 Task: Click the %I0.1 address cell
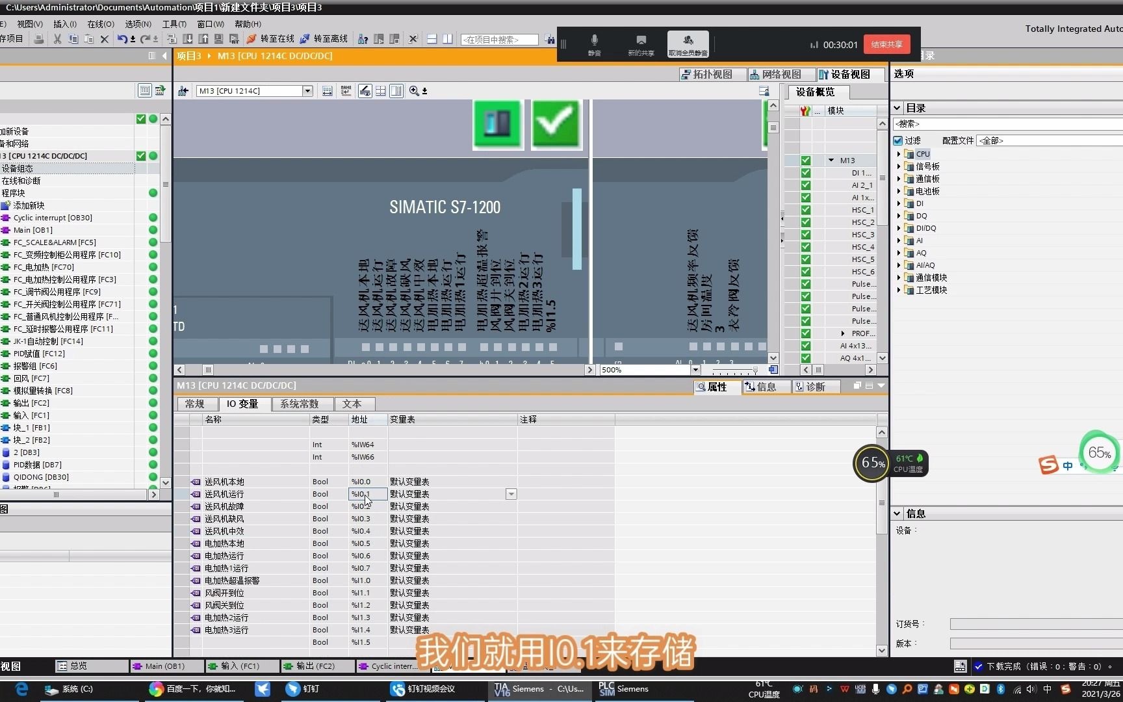click(368, 494)
